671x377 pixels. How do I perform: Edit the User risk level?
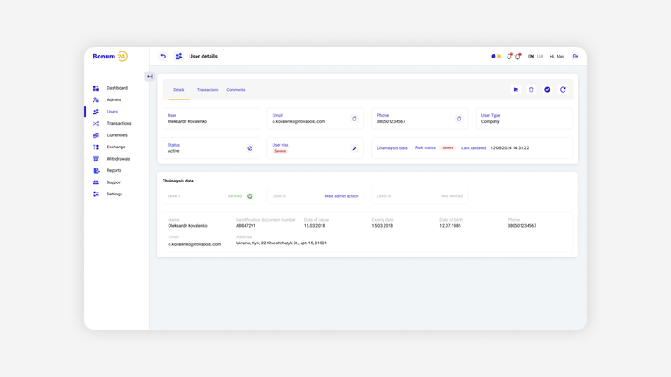[x=355, y=148]
